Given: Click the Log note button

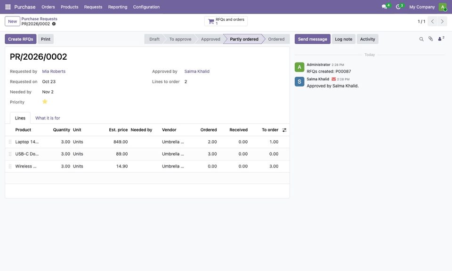Looking at the screenshot, I should point(344,39).
